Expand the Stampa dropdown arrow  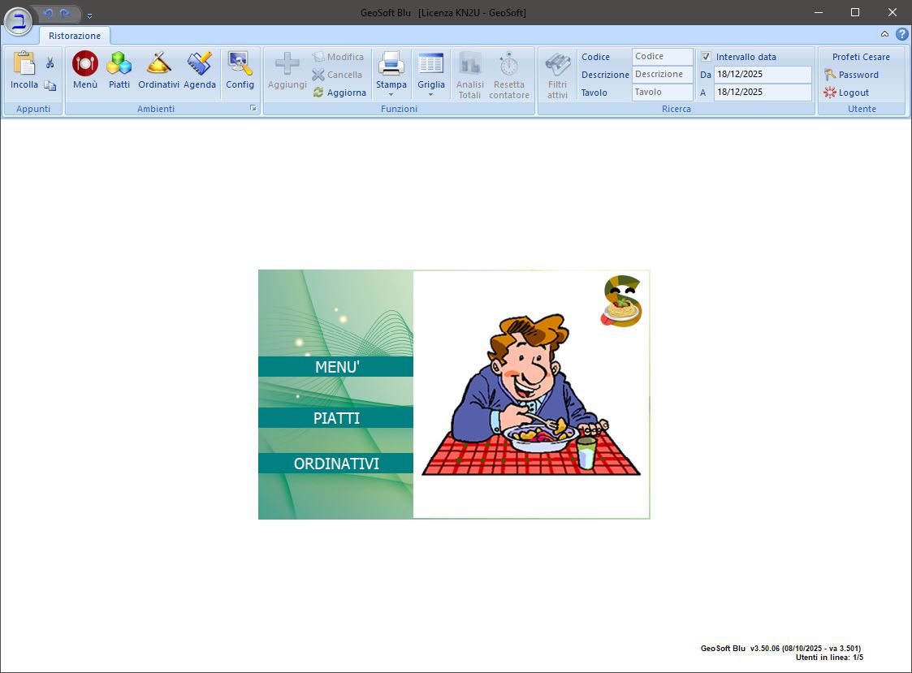click(391, 95)
